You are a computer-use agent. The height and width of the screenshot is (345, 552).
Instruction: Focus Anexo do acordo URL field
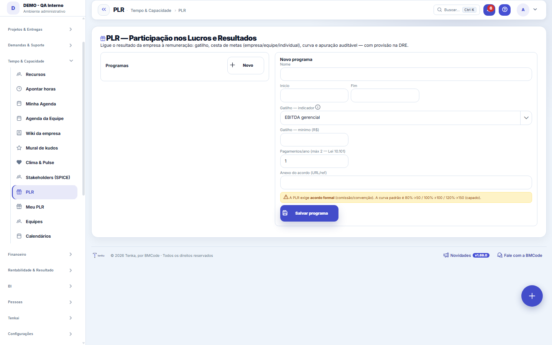pos(406,182)
